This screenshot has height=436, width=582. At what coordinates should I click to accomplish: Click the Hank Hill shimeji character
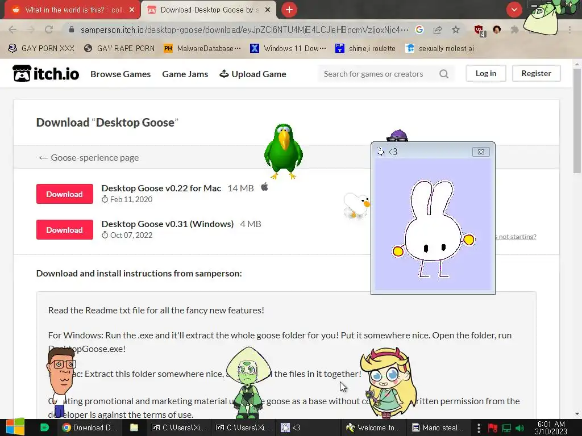pos(61,381)
